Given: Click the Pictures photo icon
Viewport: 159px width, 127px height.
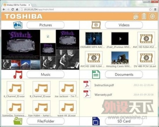Looking at the screenshot, I should point(18,25).
